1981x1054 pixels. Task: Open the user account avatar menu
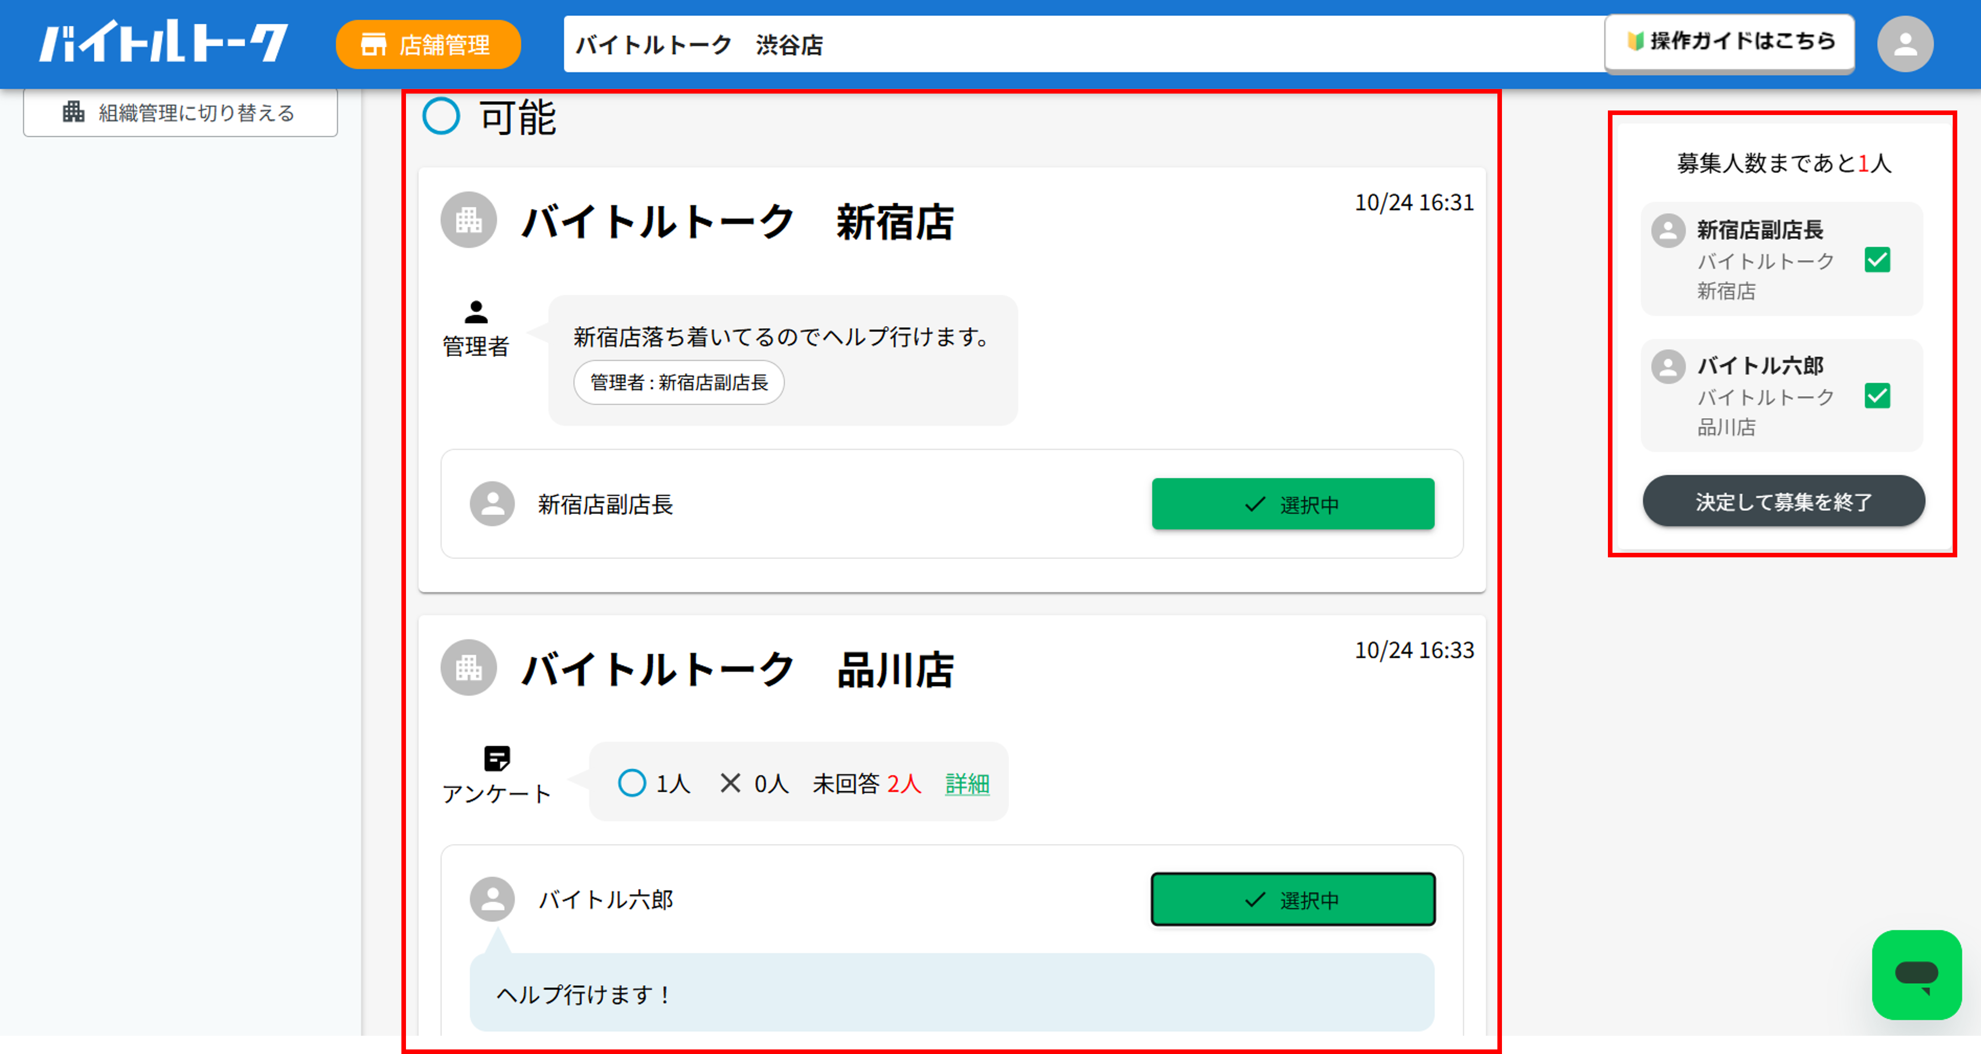pos(1905,44)
